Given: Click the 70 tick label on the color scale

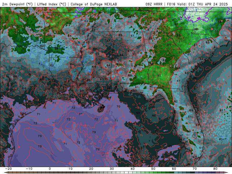Looking at the screenshot, I should (x=195, y=169).
